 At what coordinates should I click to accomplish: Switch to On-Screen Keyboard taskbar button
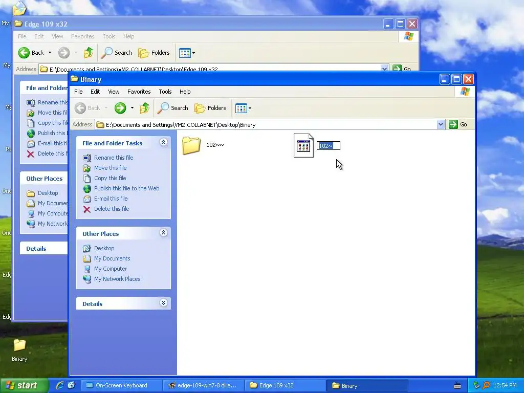pos(122,385)
